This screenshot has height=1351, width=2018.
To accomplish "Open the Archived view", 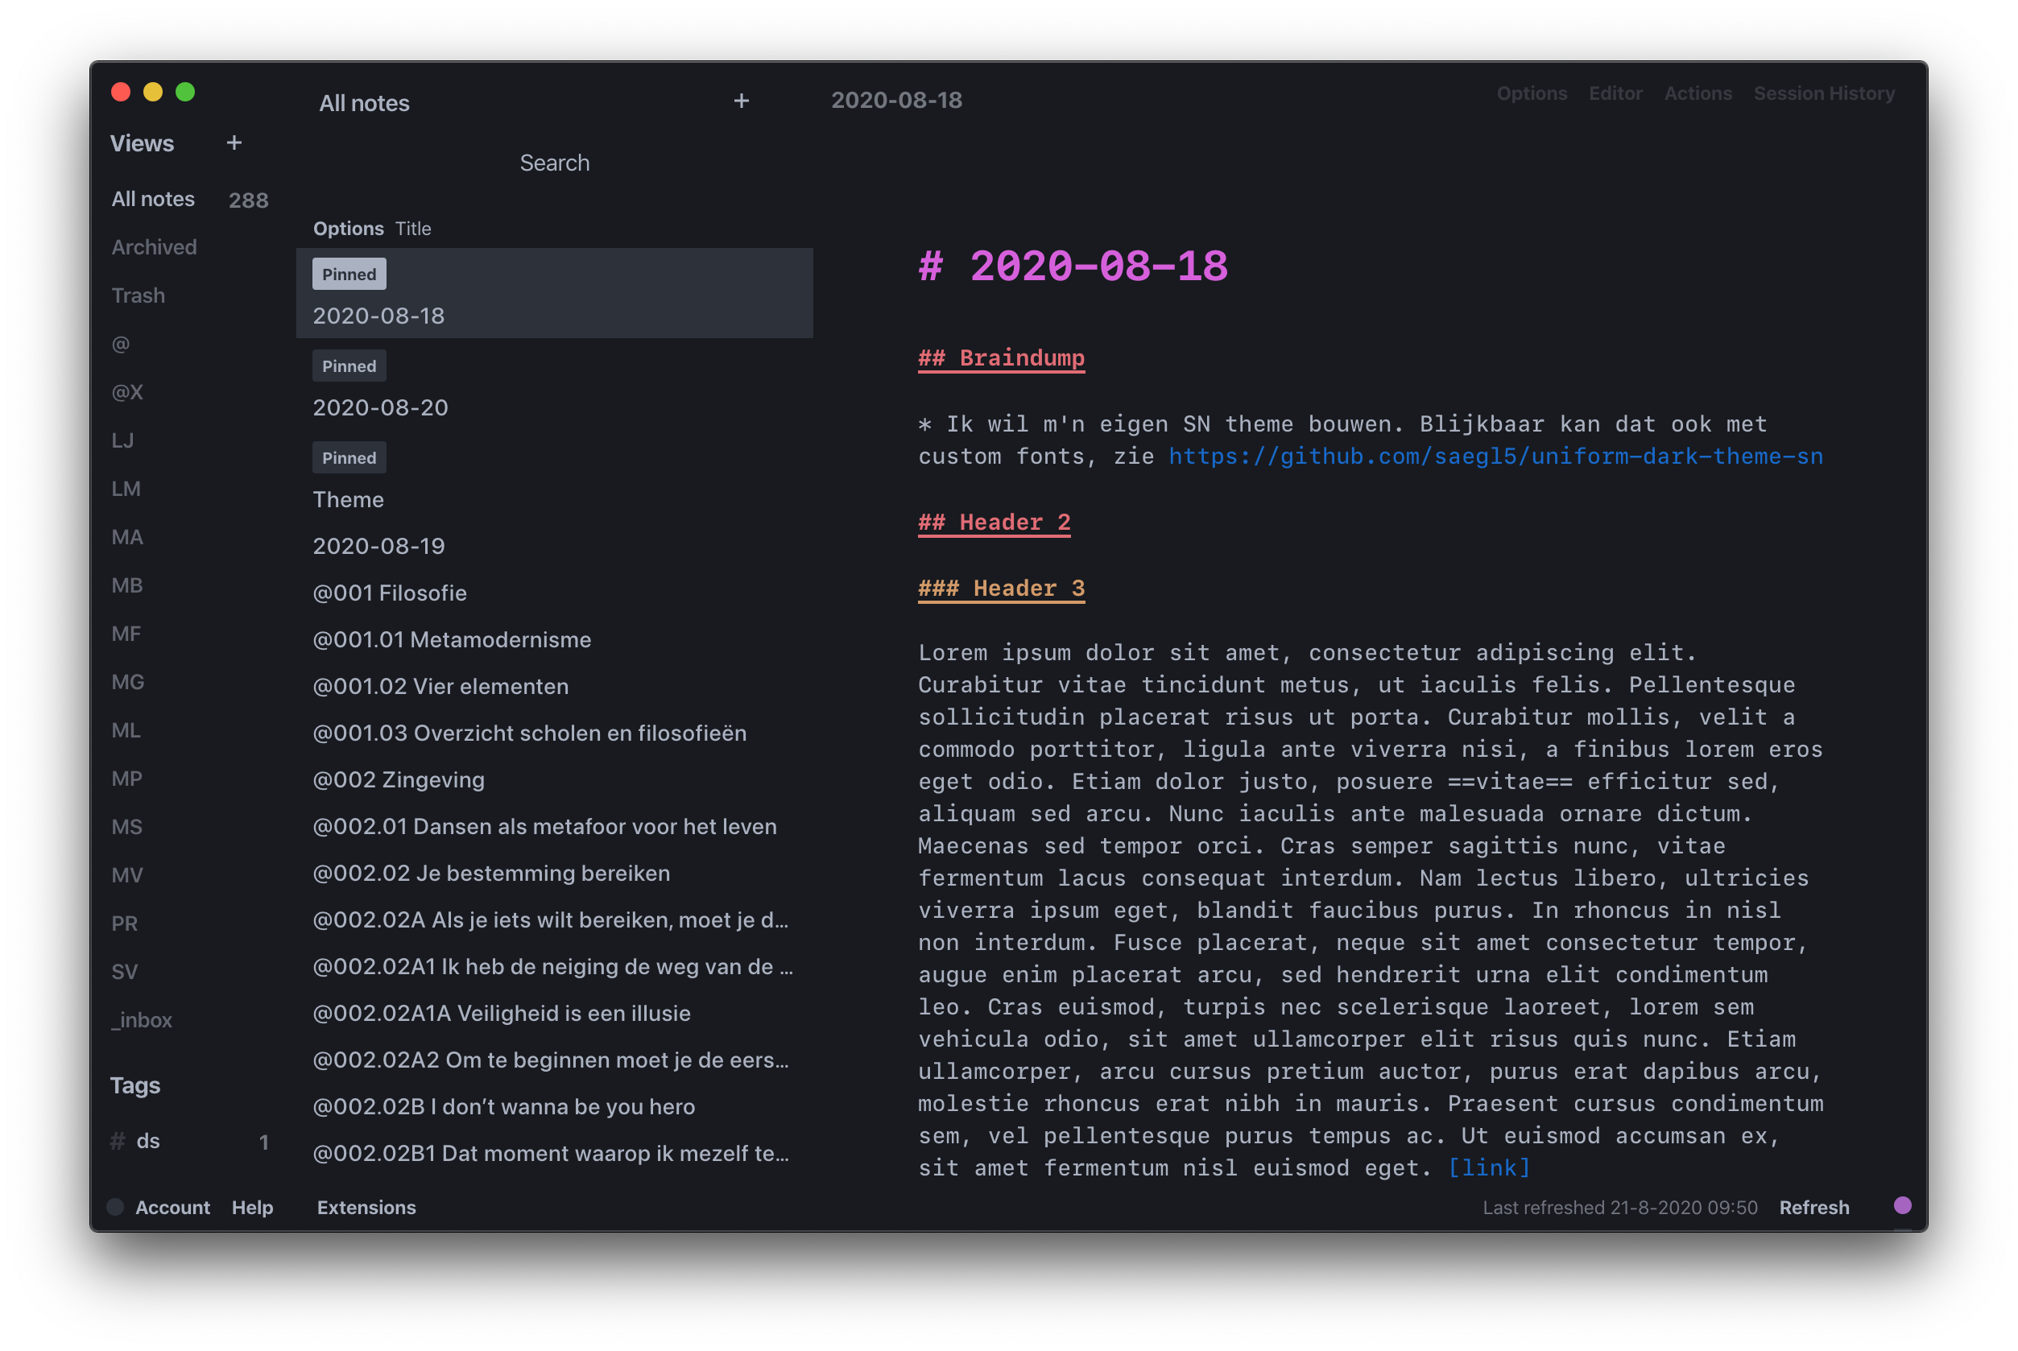I will (155, 247).
